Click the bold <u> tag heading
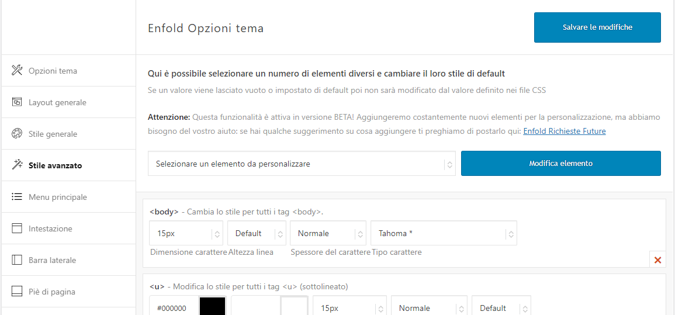This screenshot has width=675, height=315. pos(157,286)
